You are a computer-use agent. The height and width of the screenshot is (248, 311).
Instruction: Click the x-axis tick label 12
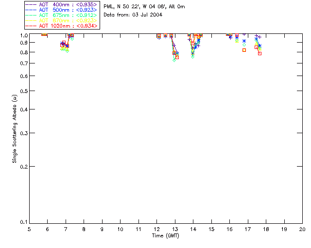click(156, 229)
